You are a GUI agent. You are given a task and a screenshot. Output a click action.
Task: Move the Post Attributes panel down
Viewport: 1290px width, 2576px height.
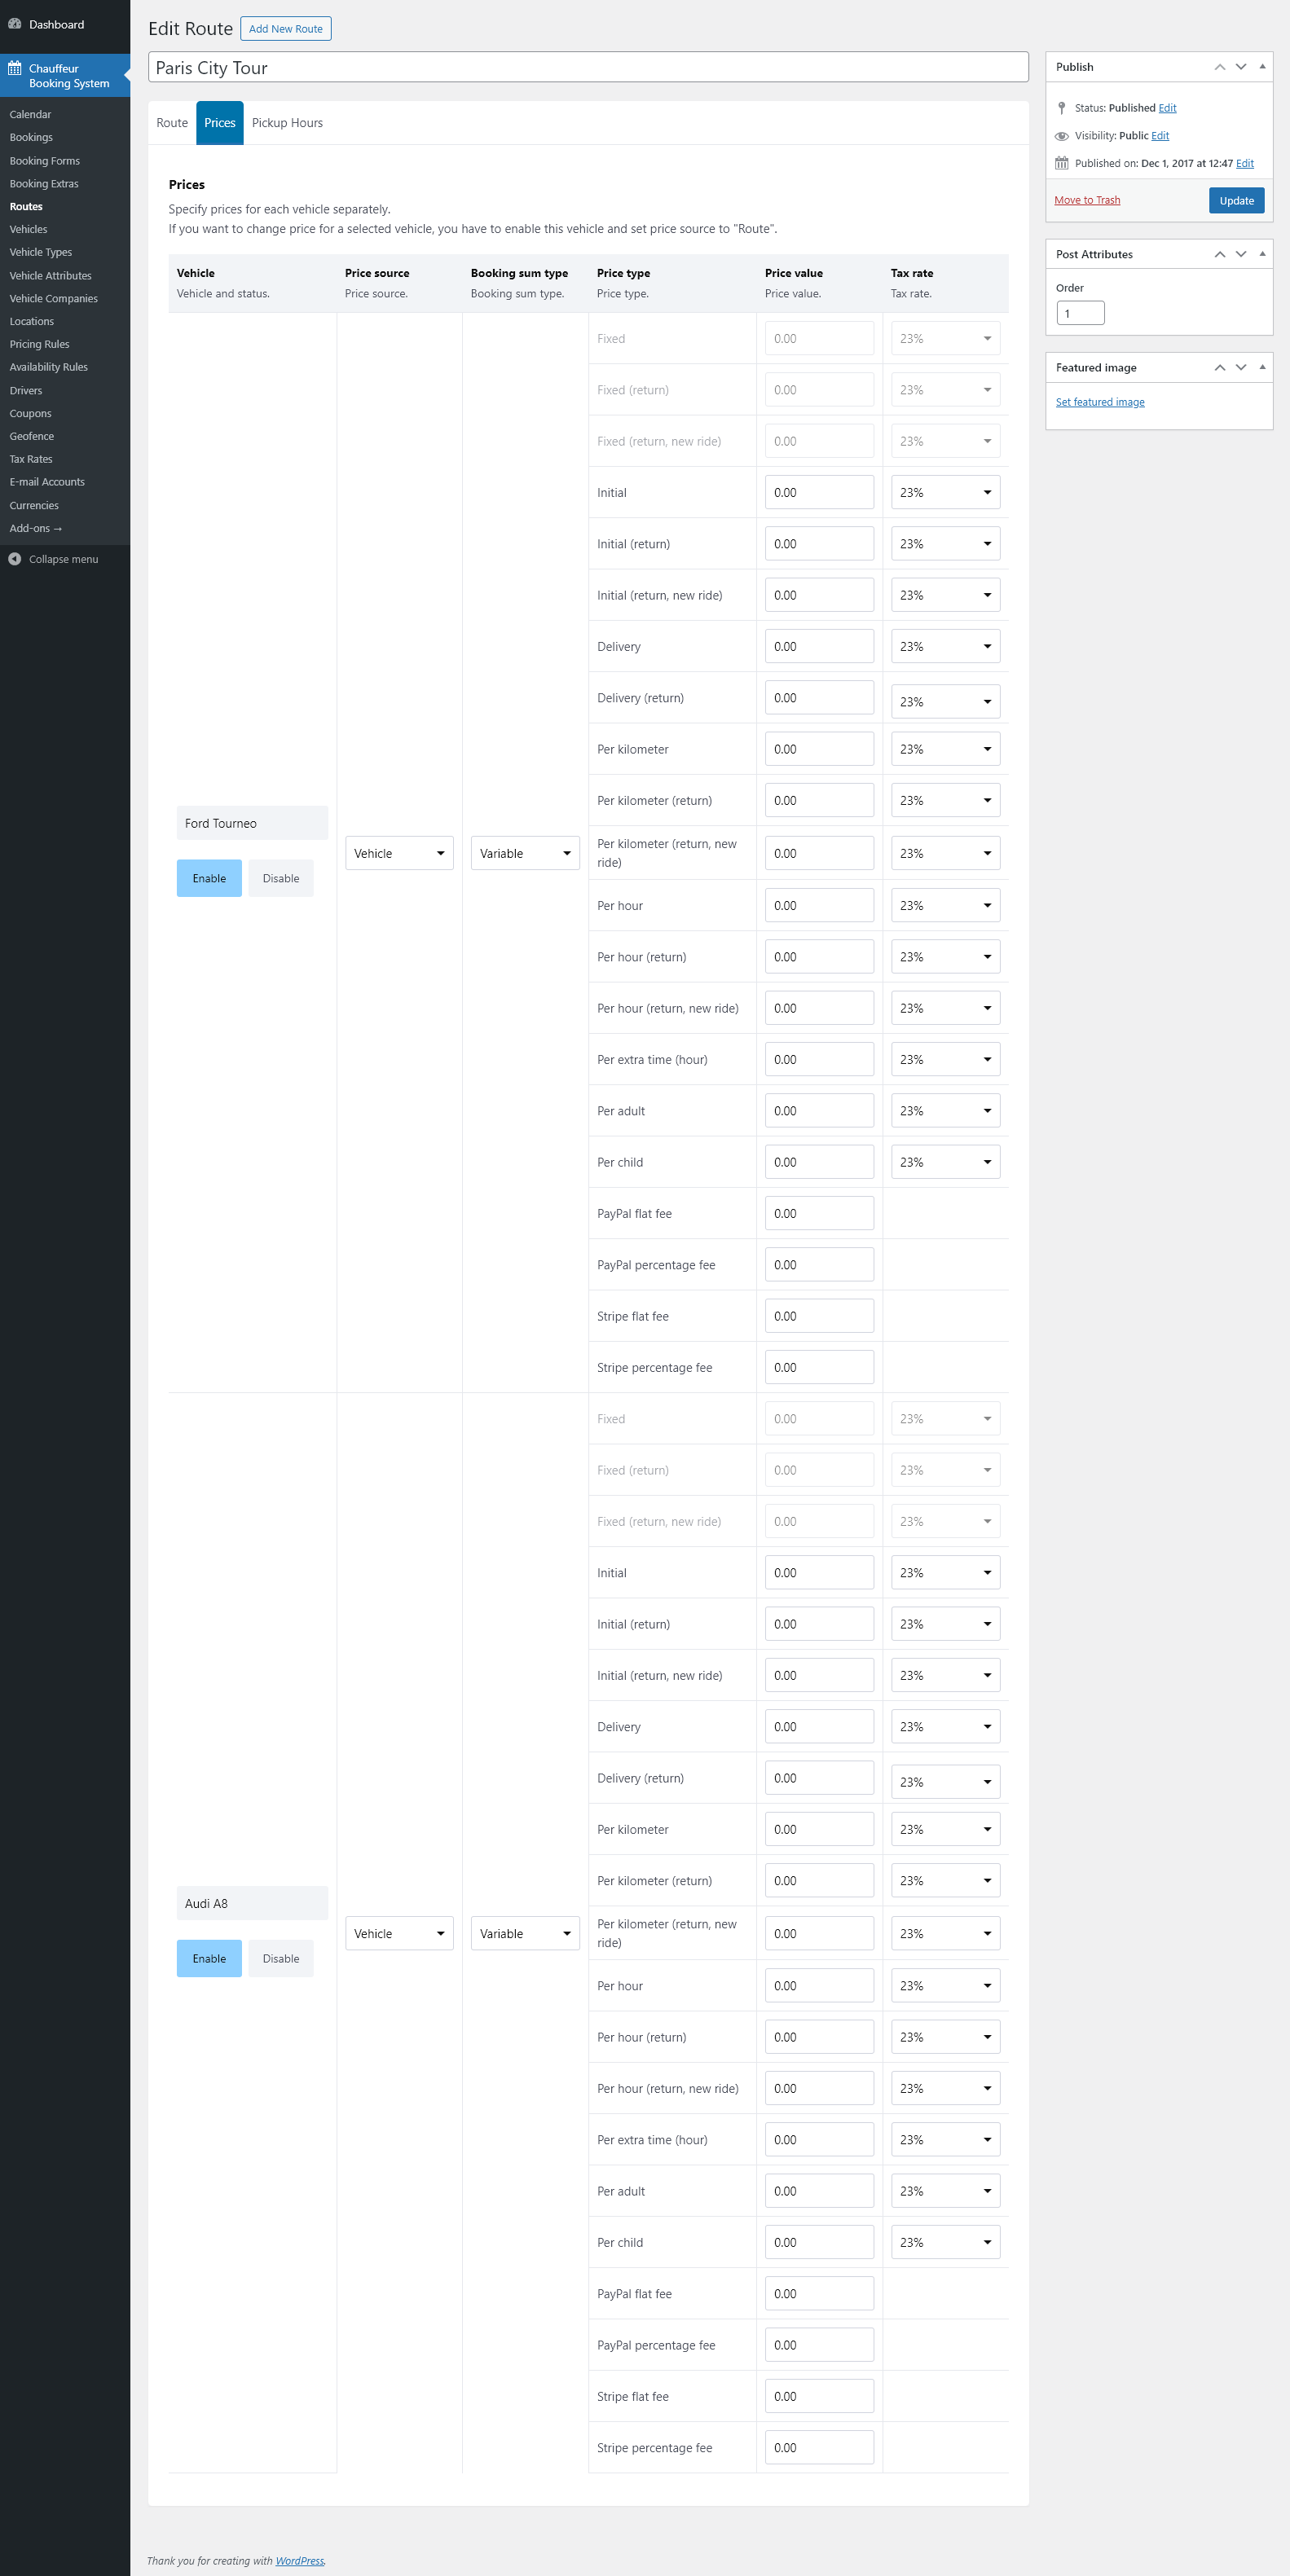click(1241, 254)
